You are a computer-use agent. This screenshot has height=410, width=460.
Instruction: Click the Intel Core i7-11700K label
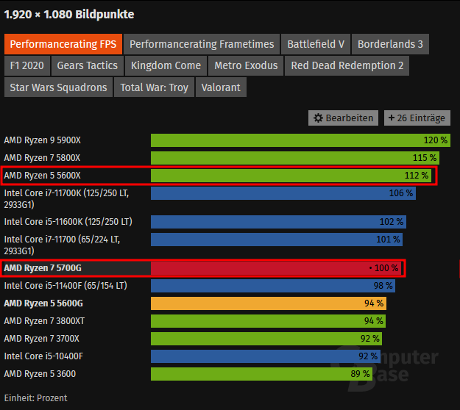(x=66, y=199)
